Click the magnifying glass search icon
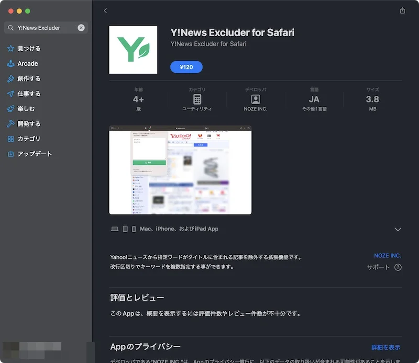The width and height of the screenshot is (419, 363). tap(11, 28)
